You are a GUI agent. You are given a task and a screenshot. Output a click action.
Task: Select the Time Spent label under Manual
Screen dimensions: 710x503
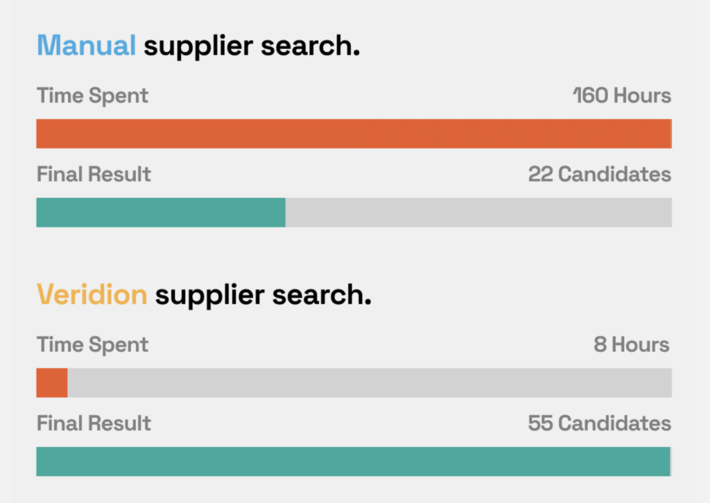tap(92, 96)
